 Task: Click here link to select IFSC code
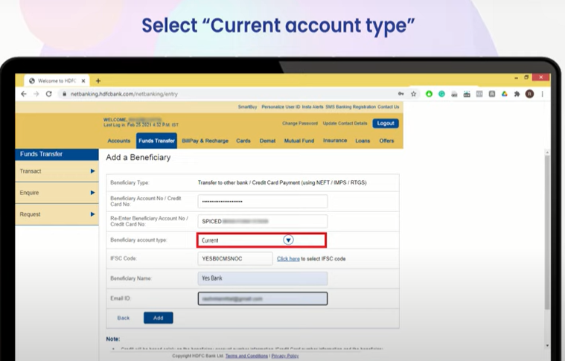click(288, 259)
